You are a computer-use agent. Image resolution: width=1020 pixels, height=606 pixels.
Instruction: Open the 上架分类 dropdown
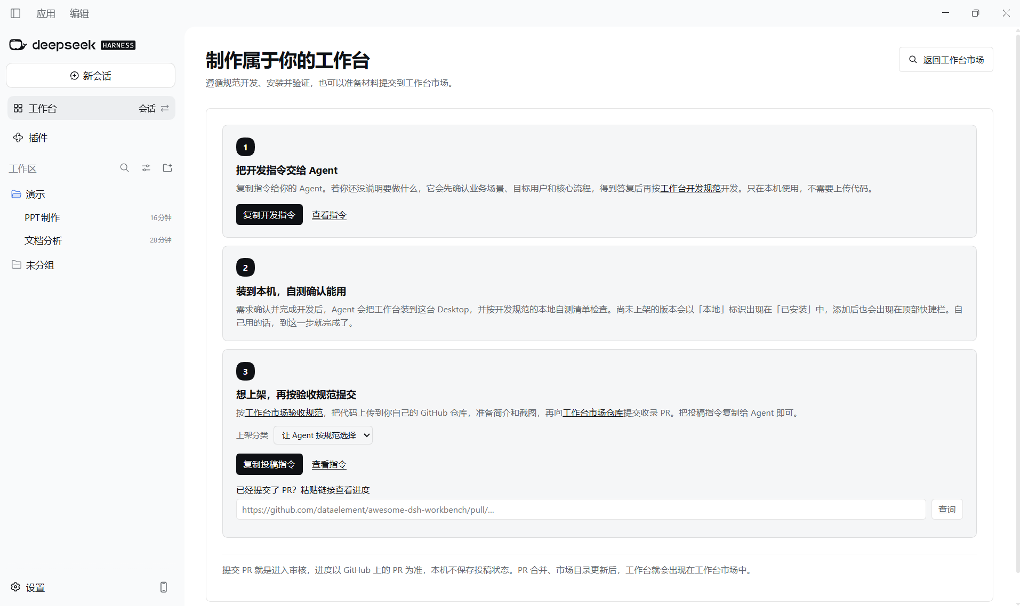coord(323,435)
